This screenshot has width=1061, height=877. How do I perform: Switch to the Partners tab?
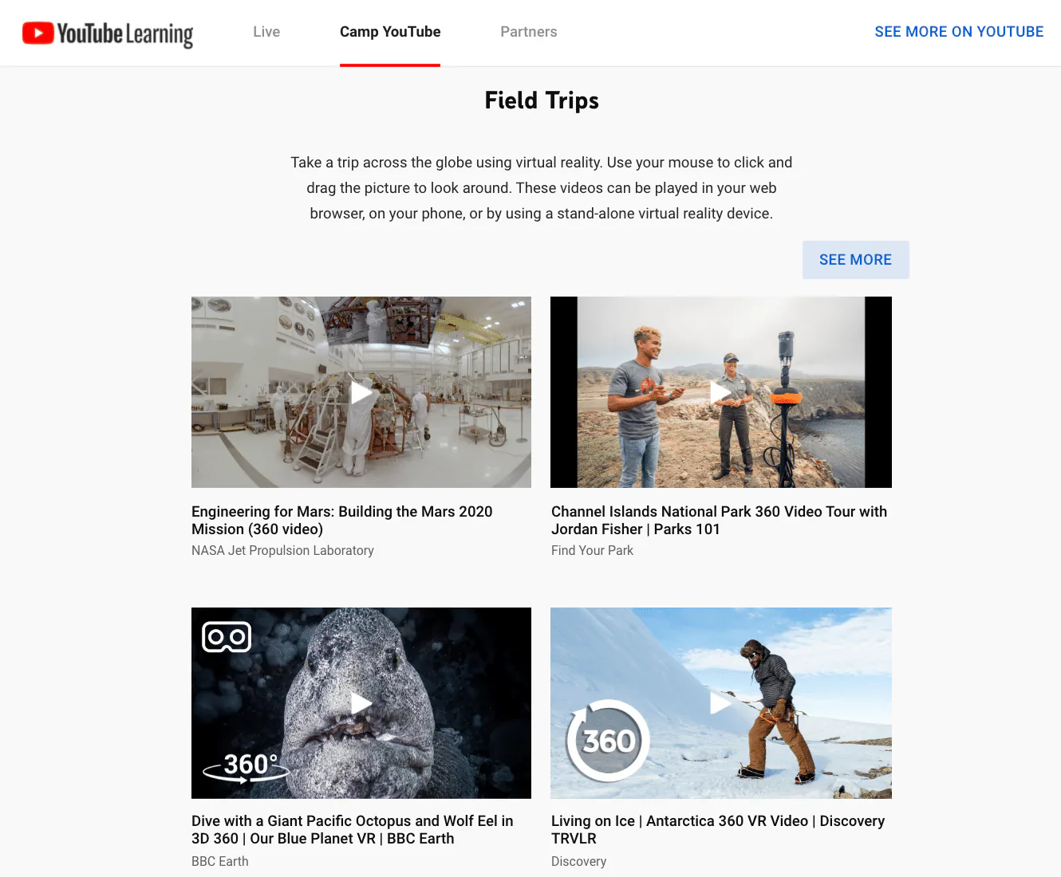tap(529, 32)
